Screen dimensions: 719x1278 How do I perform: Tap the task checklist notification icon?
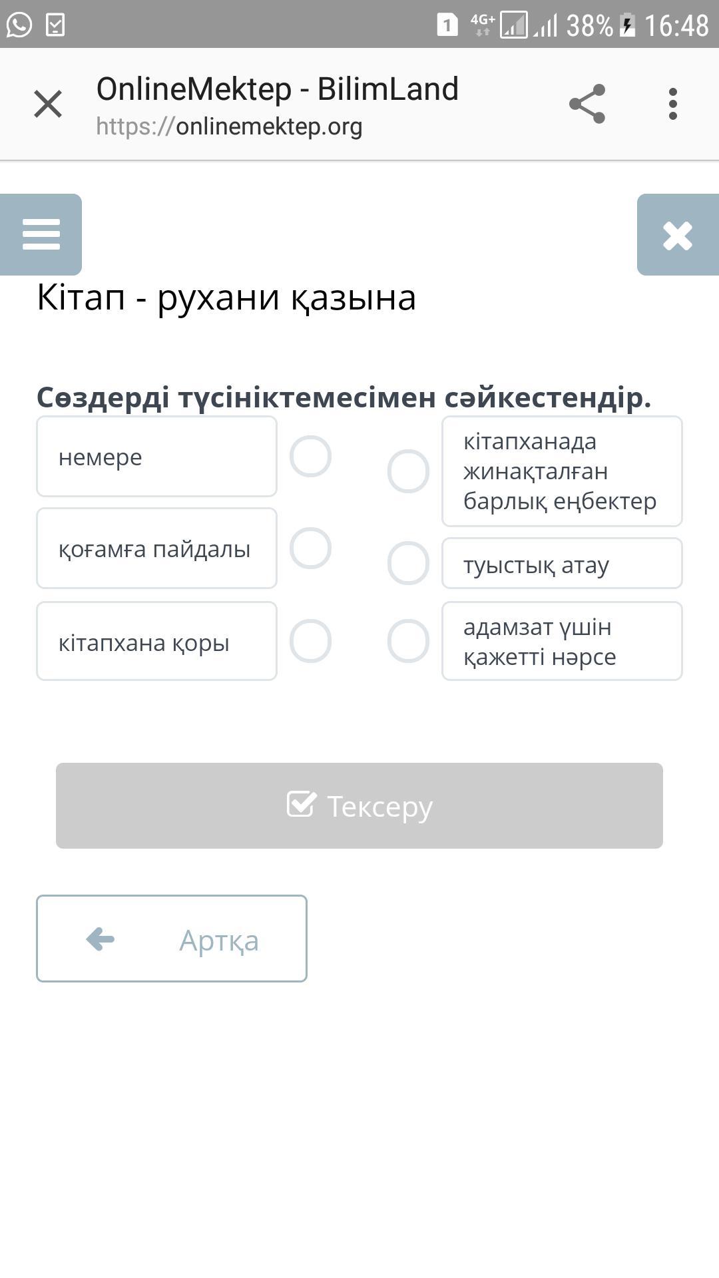coord(55,25)
